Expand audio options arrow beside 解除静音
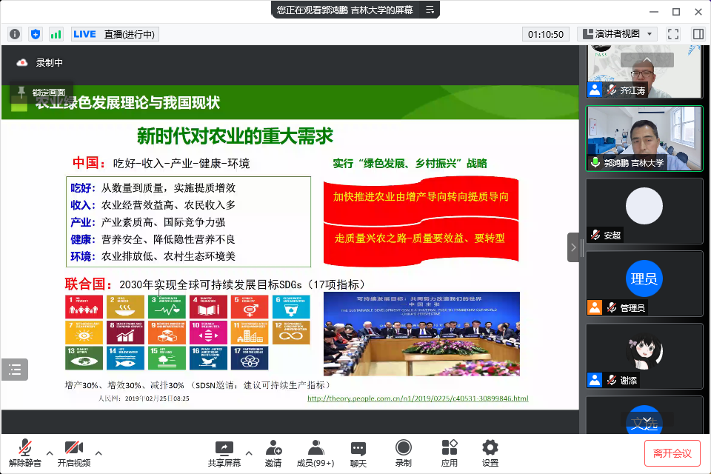This screenshot has width=711, height=474. coord(50,453)
